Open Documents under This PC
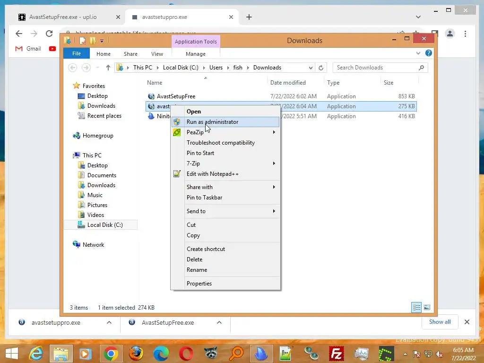 102,175
